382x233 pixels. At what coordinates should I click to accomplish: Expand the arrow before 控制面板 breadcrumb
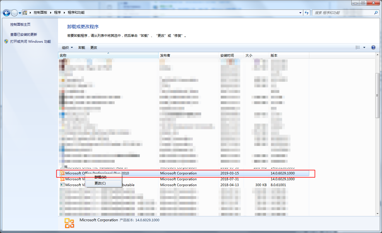(30, 13)
